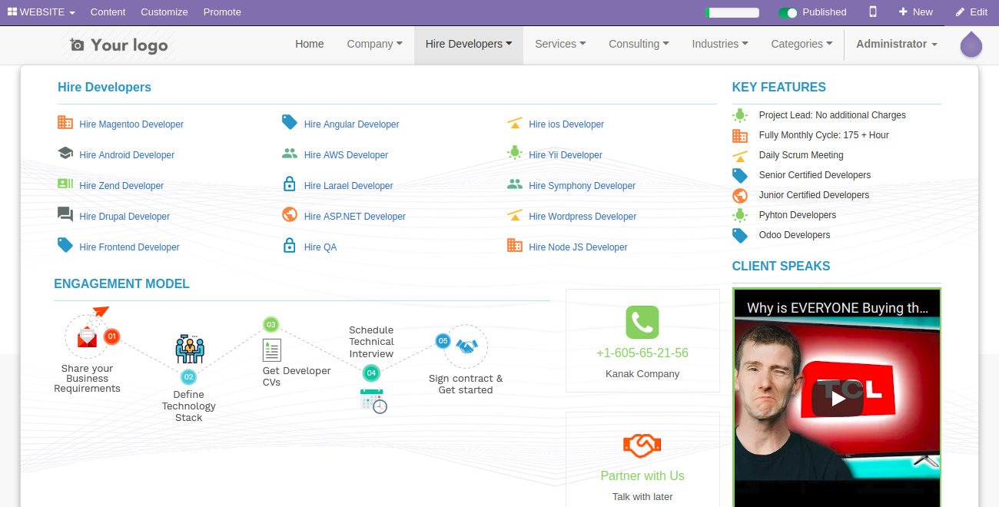The width and height of the screenshot is (999, 507).
Task: Click the ID card icon beside Hire Zend Developer
Action: 65,184
